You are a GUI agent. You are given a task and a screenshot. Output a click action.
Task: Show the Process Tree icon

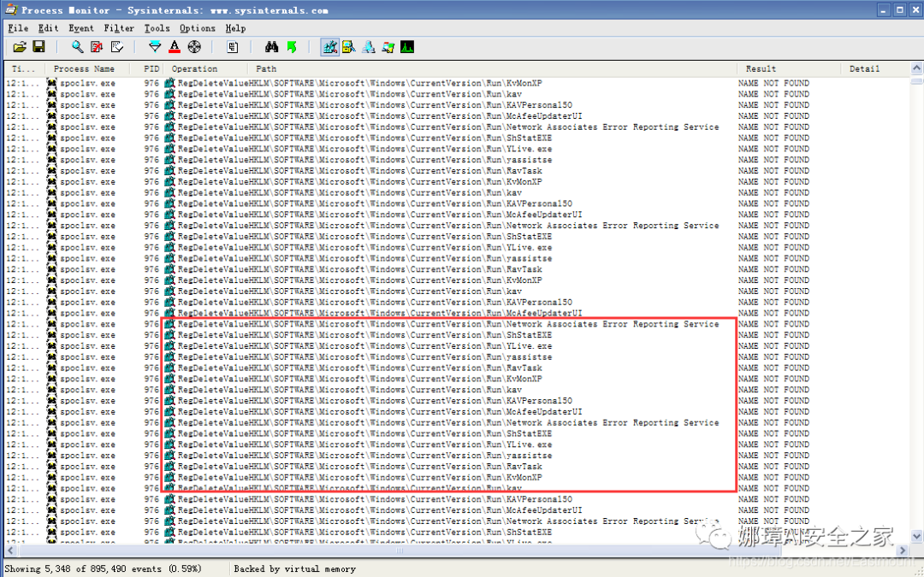(233, 47)
